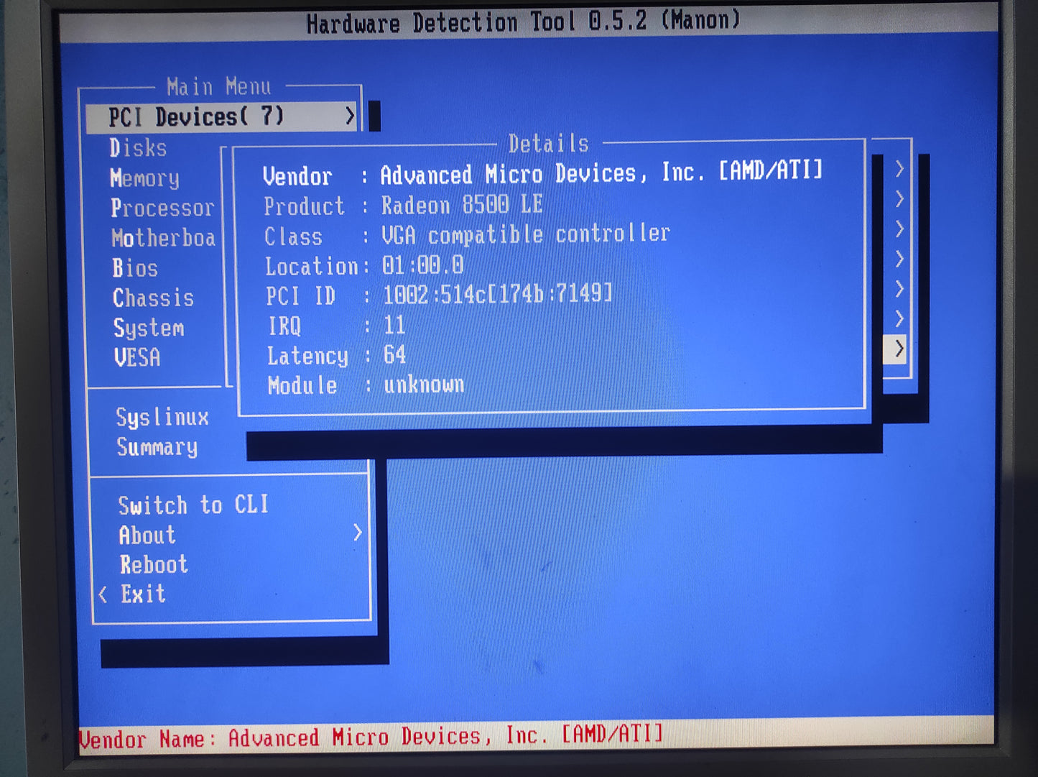Viewport: 1038px width, 777px height.
Task: Select the Memory menu entry
Action: coord(144,178)
